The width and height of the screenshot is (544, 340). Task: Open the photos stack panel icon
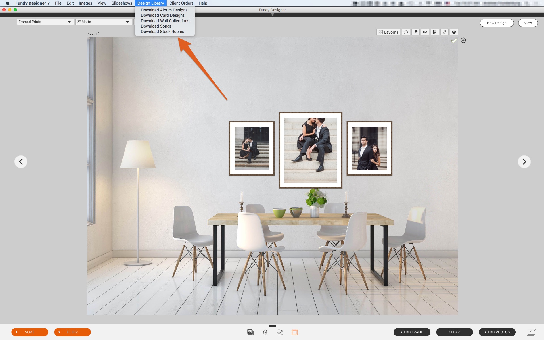click(250, 332)
